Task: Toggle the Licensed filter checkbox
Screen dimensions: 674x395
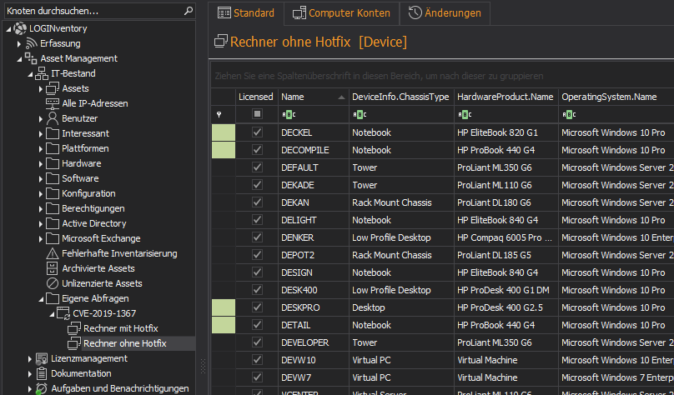Action: coord(257,114)
